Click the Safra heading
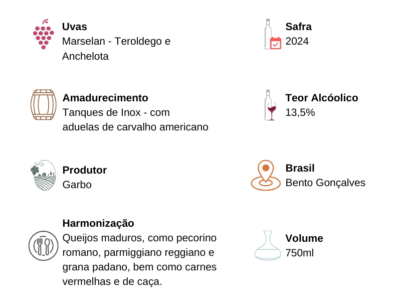 [299, 27]
